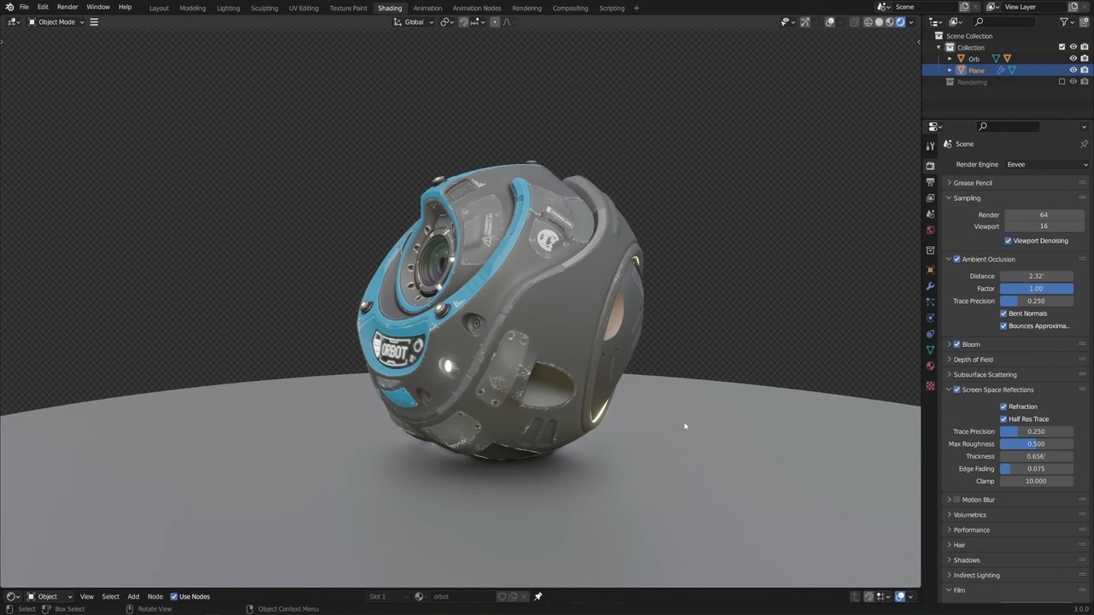Uncheck the Half Res Trace option

coord(1003,419)
